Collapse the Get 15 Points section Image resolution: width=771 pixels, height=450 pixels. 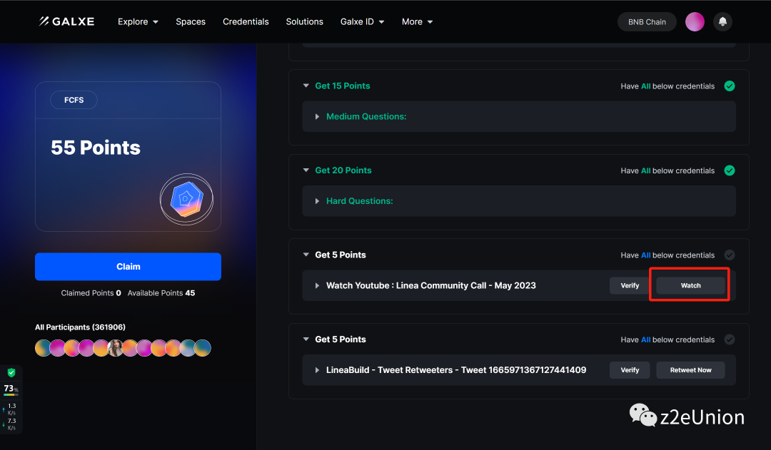pyautogui.click(x=306, y=86)
